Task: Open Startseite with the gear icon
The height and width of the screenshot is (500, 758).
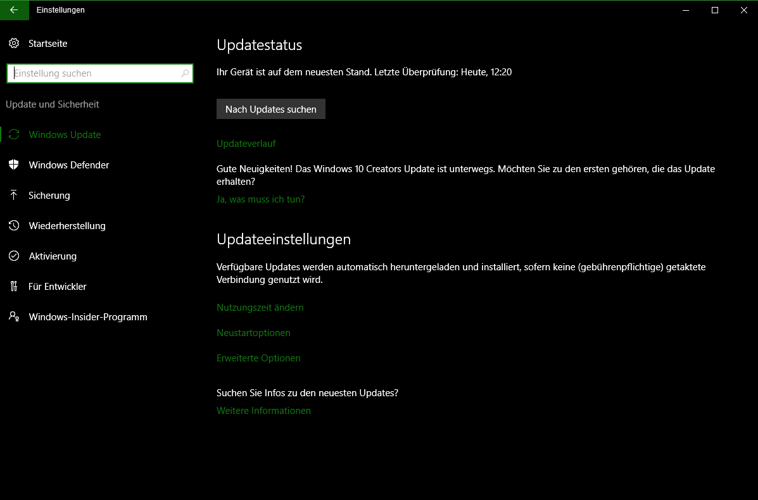Action: point(14,43)
